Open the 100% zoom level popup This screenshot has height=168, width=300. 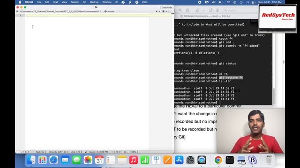click(134, 152)
